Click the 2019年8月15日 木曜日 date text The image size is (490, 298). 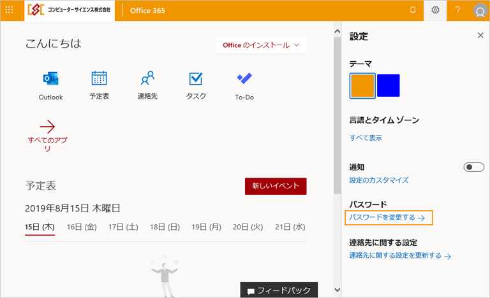(x=73, y=208)
